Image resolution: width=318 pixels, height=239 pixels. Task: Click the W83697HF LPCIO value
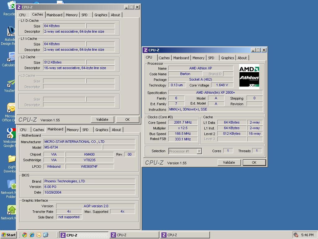tap(89, 166)
